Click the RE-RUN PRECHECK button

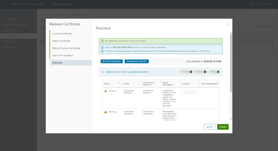pos(112,61)
